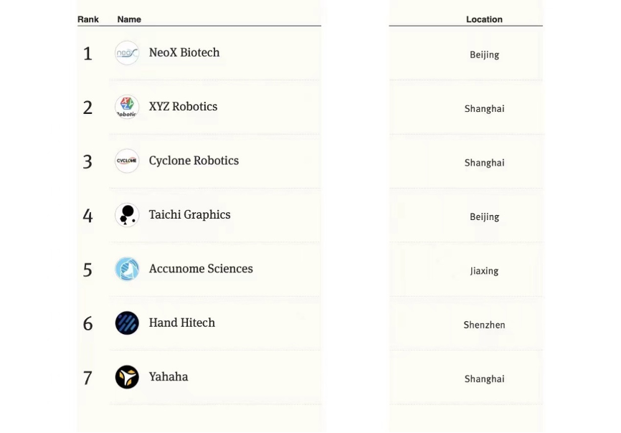Image resolution: width=621 pixels, height=433 pixels.
Task: Click the Accunome Sciences name
Action: click(x=201, y=269)
